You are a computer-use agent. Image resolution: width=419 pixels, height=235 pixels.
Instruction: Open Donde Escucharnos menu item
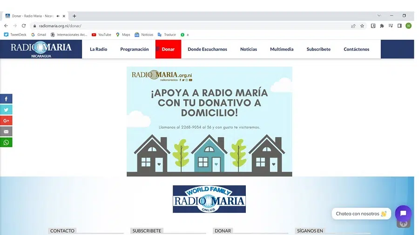click(207, 49)
